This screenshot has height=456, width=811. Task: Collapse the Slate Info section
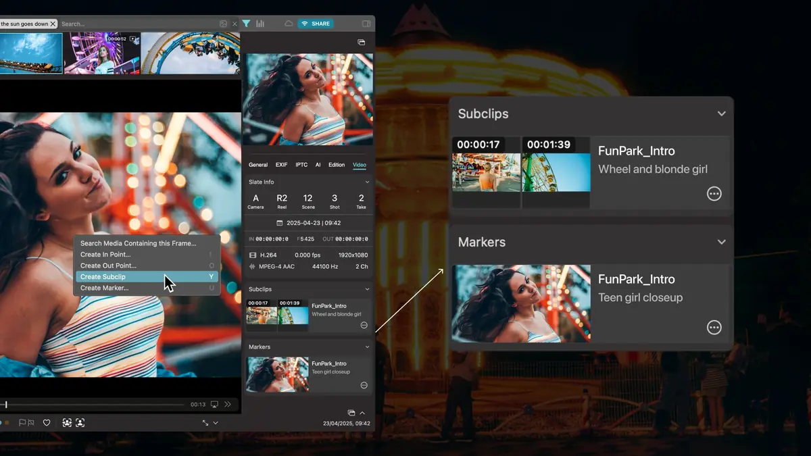coord(366,182)
